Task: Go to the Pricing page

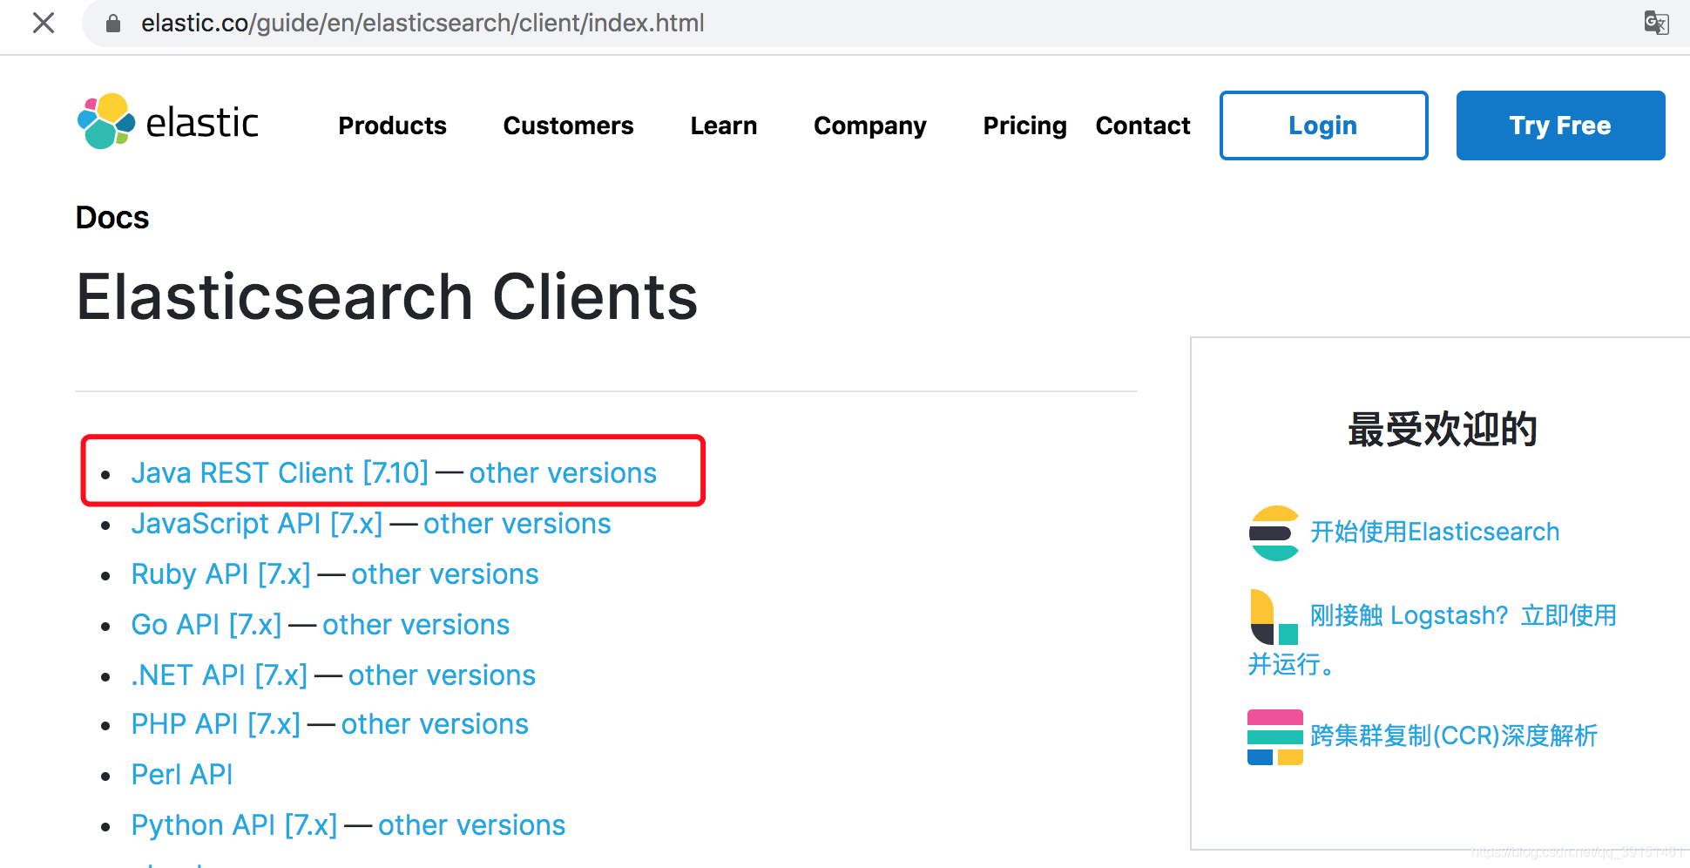Action: point(1024,125)
